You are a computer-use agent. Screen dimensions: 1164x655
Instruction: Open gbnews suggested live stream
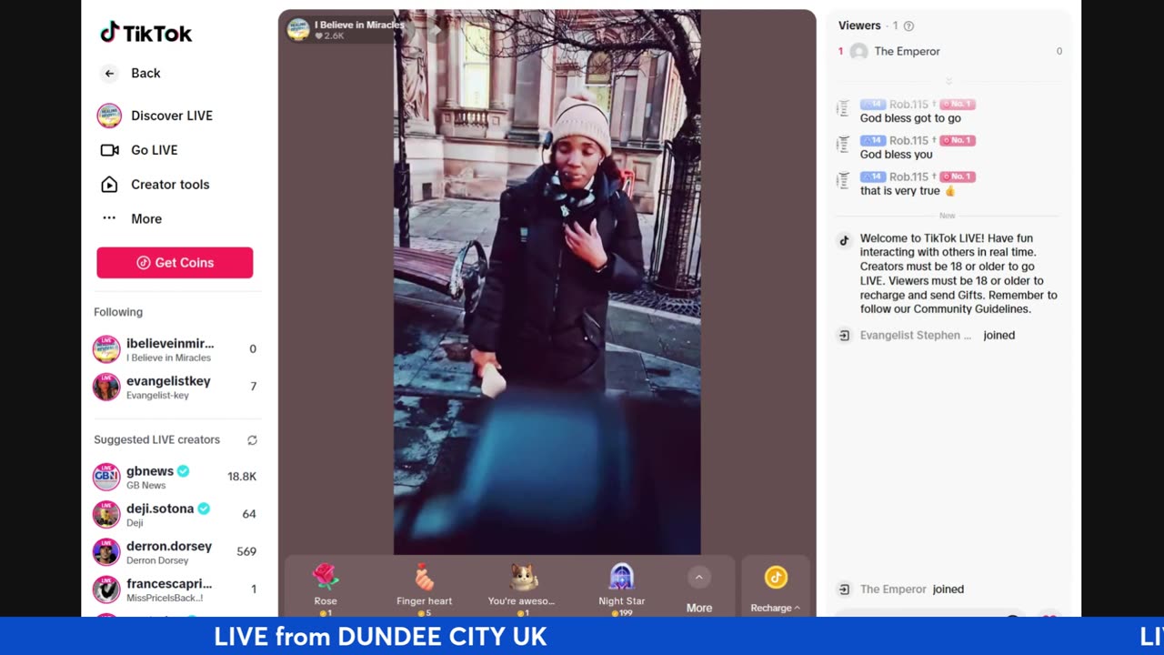[x=176, y=477]
